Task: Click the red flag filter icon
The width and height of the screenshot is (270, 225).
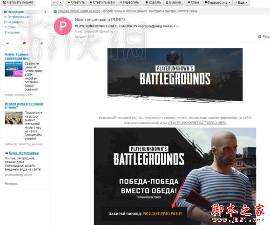Action: point(24,43)
